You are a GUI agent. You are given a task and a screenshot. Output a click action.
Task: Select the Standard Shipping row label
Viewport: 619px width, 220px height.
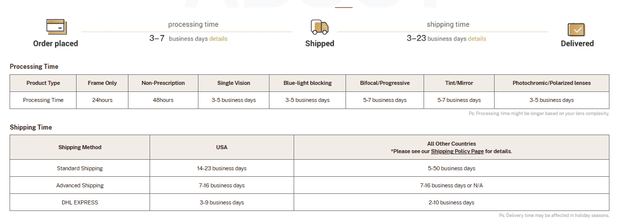80,168
